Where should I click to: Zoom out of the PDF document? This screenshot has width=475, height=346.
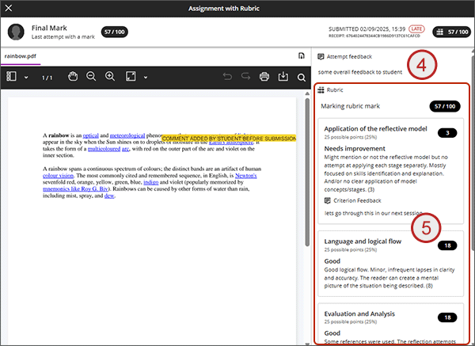coord(91,77)
